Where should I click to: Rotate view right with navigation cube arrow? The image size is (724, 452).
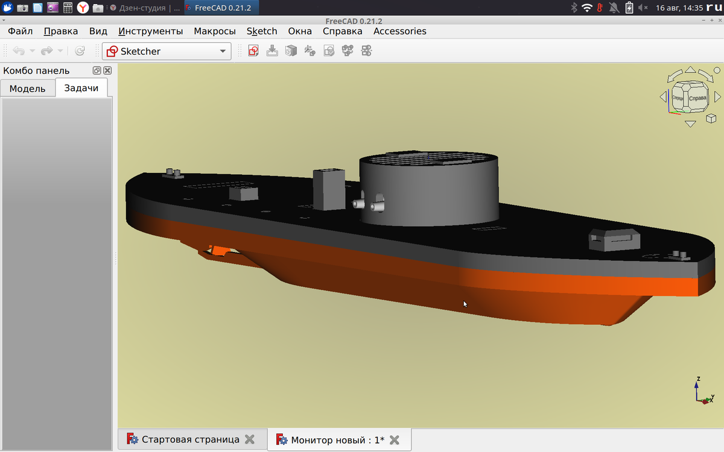point(718,97)
